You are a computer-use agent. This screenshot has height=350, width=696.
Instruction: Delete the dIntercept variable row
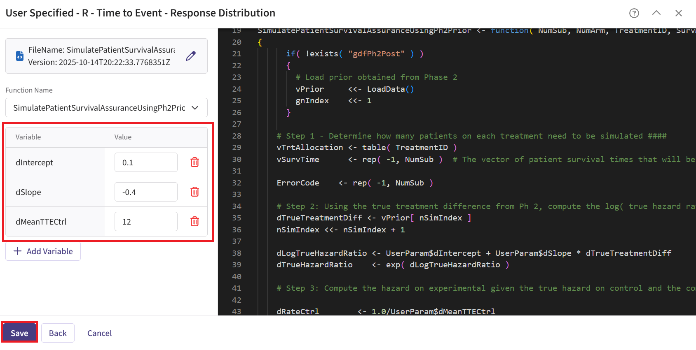pos(195,162)
